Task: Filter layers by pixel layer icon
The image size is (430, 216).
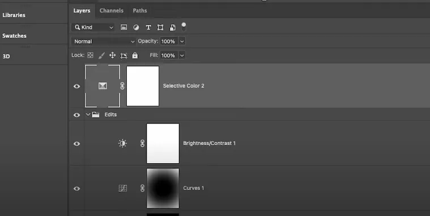Action: [124, 27]
